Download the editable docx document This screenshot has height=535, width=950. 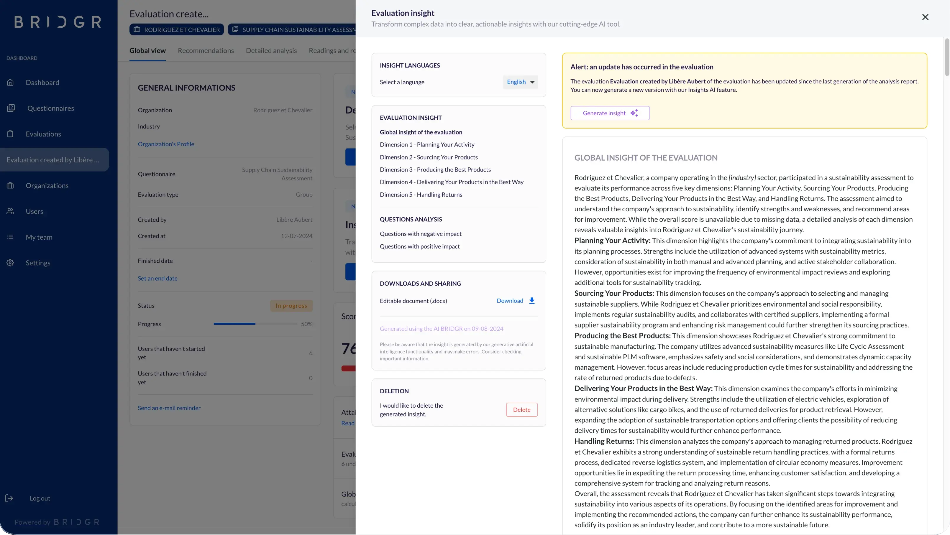[x=516, y=301]
